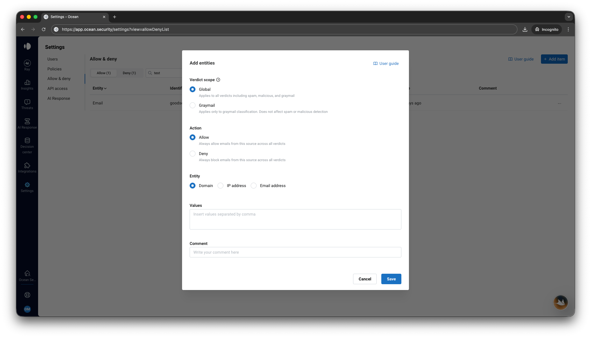This screenshot has height=338, width=591.
Task: Open the browser tab list chevron
Action: tap(569, 17)
